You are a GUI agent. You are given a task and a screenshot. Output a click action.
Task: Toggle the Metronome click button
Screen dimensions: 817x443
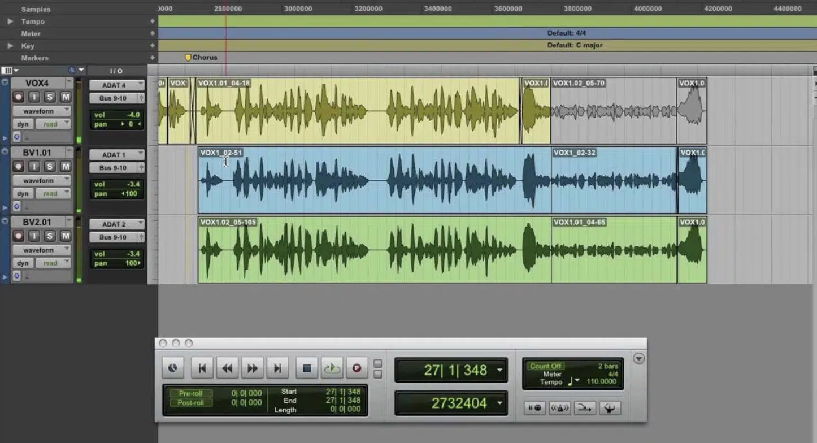point(559,408)
